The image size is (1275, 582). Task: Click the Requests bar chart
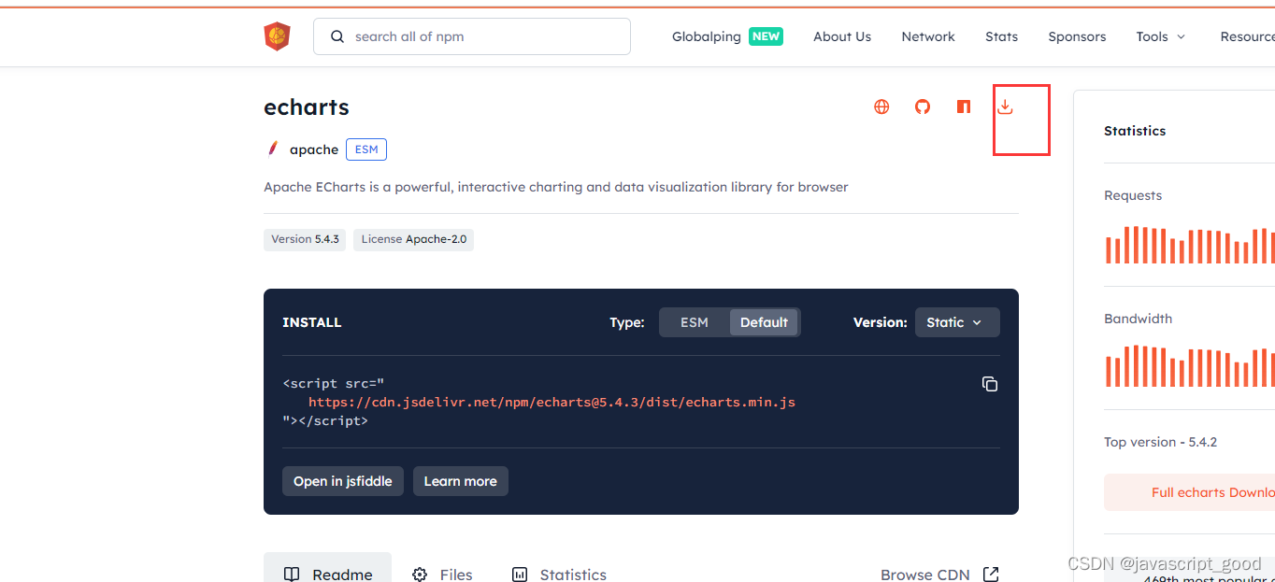coord(1190,246)
